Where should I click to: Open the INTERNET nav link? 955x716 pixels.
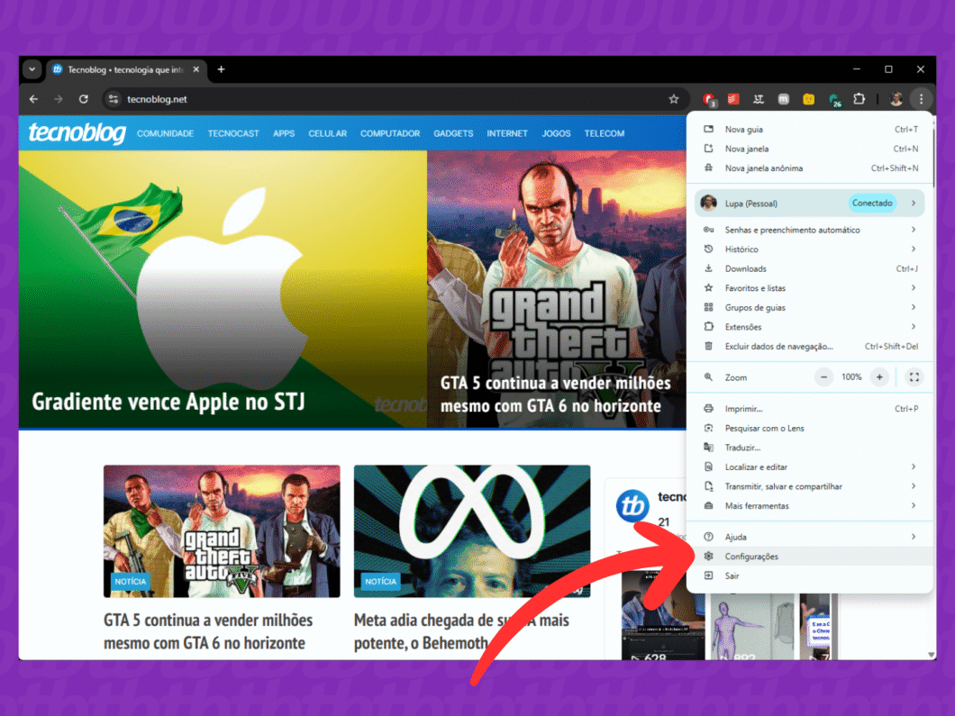point(507,134)
